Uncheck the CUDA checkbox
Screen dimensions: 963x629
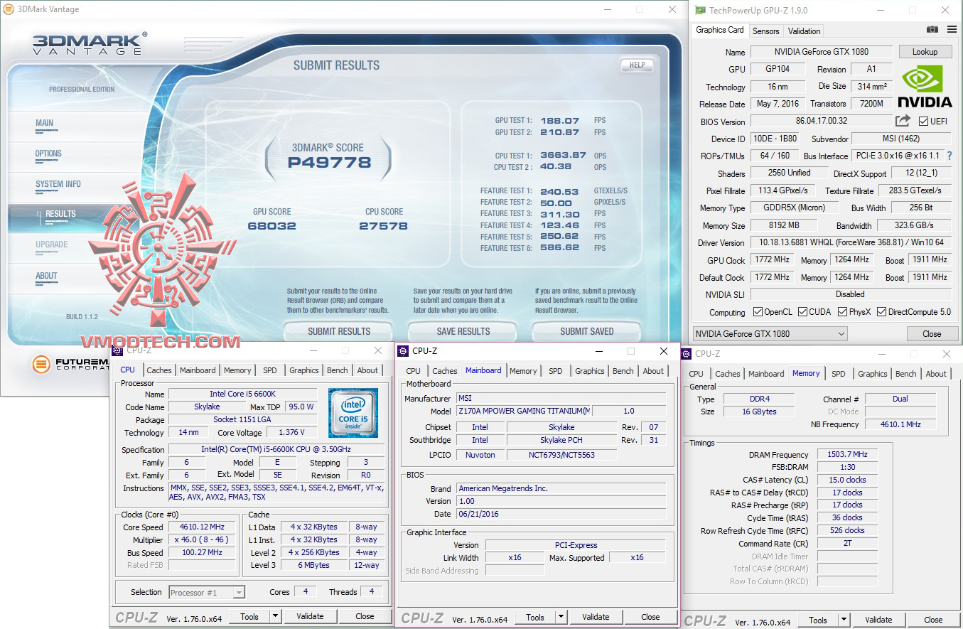pyautogui.click(x=804, y=311)
